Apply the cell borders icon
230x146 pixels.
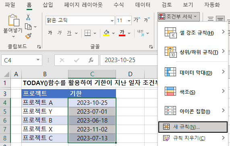click(87, 33)
